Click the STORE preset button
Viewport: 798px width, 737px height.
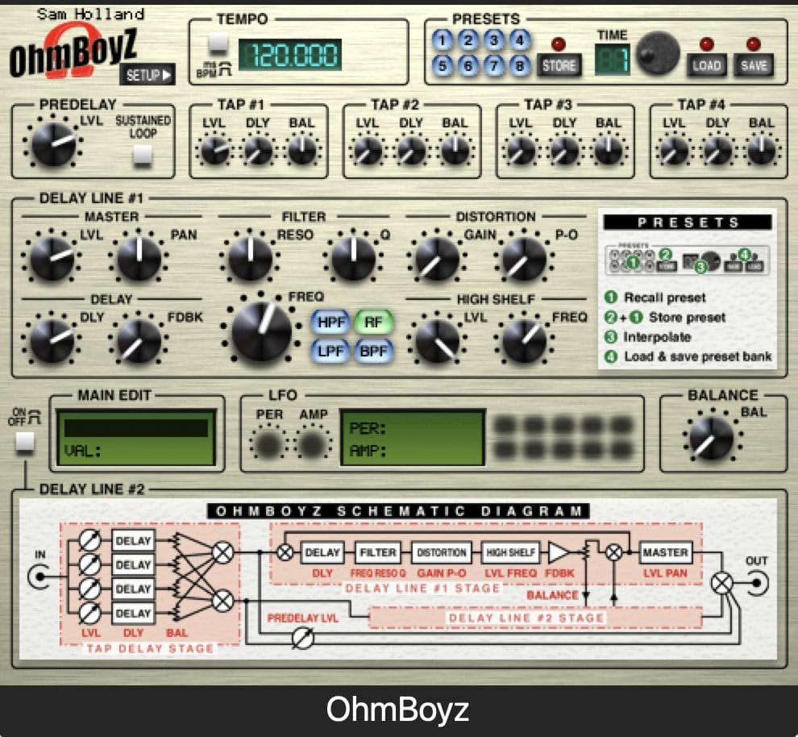pyautogui.click(x=559, y=65)
